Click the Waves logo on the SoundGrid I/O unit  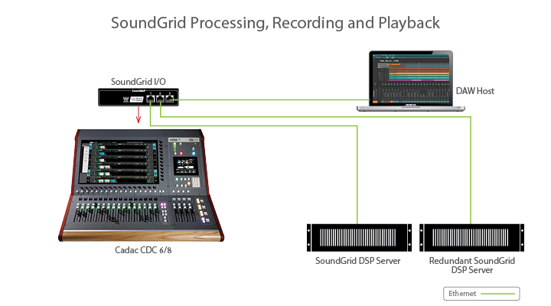click(x=126, y=99)
